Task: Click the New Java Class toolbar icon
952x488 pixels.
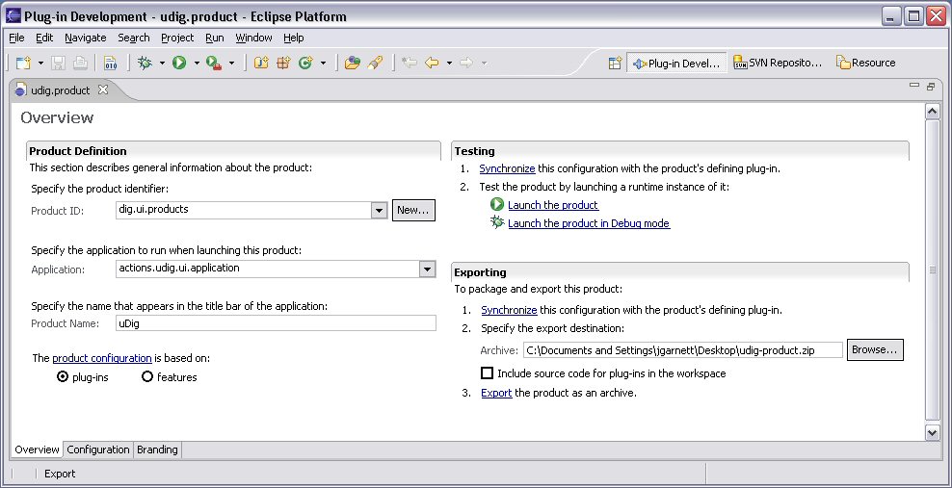Action: pos(305,63)
